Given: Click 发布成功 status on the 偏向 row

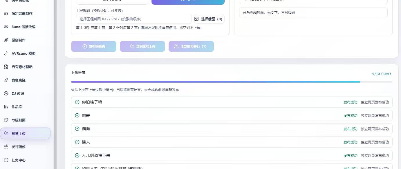Looking at the screenshot, I should click(x=351, y=129).
